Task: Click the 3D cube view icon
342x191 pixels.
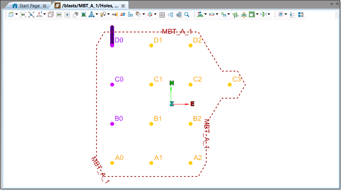Action: coord(11,15)
